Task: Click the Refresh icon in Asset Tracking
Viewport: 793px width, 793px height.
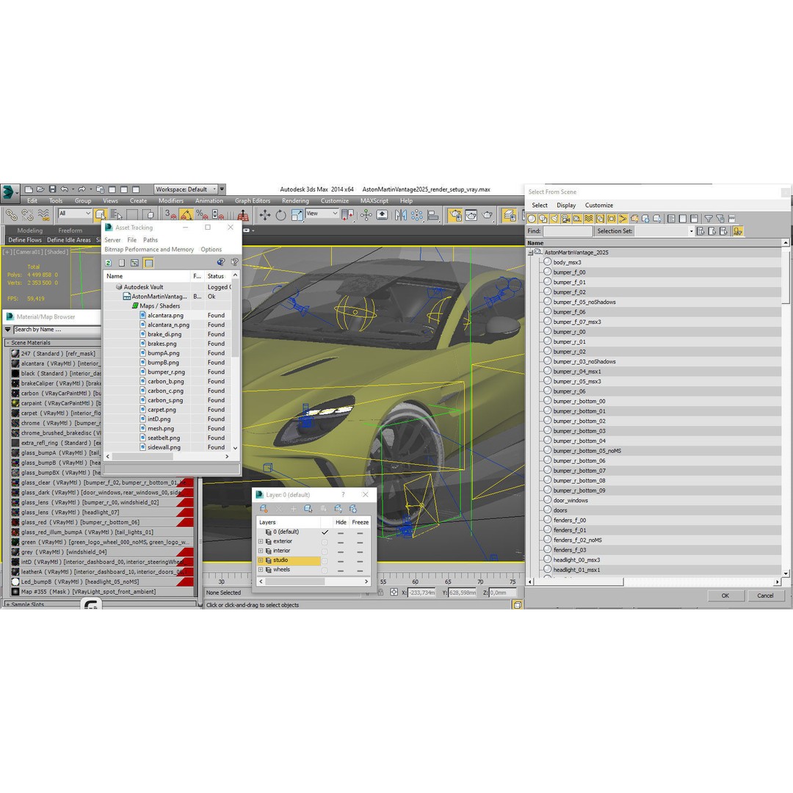Action: pos(108,262)
